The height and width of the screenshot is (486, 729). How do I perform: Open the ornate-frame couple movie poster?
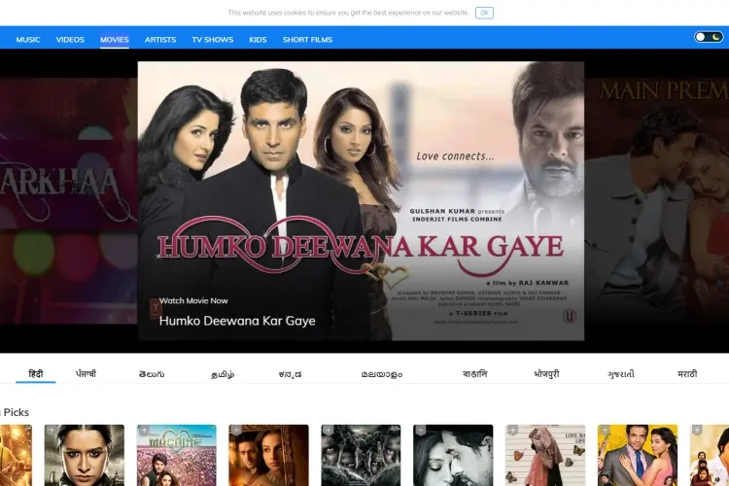pyautogui.click(x=268, y=455)
